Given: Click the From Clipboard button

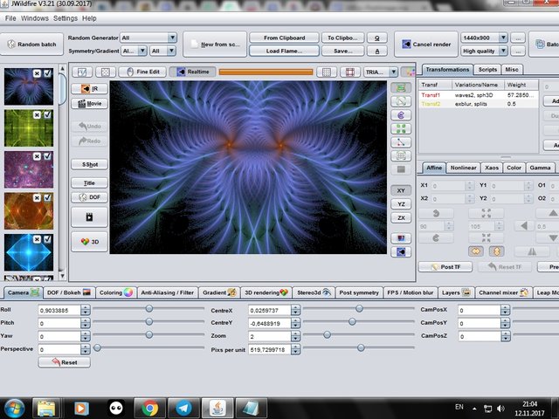Looking at the screenshot, I should [x=284, y=38].
